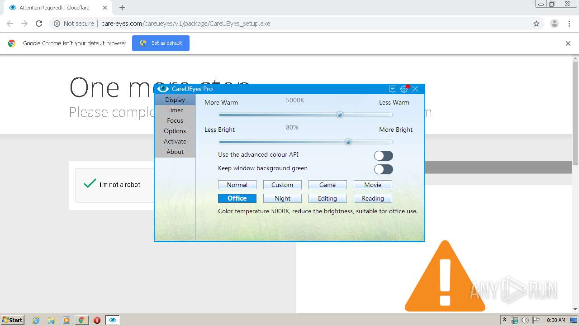Click Chrome back navigation arrow

click(10, 24)
